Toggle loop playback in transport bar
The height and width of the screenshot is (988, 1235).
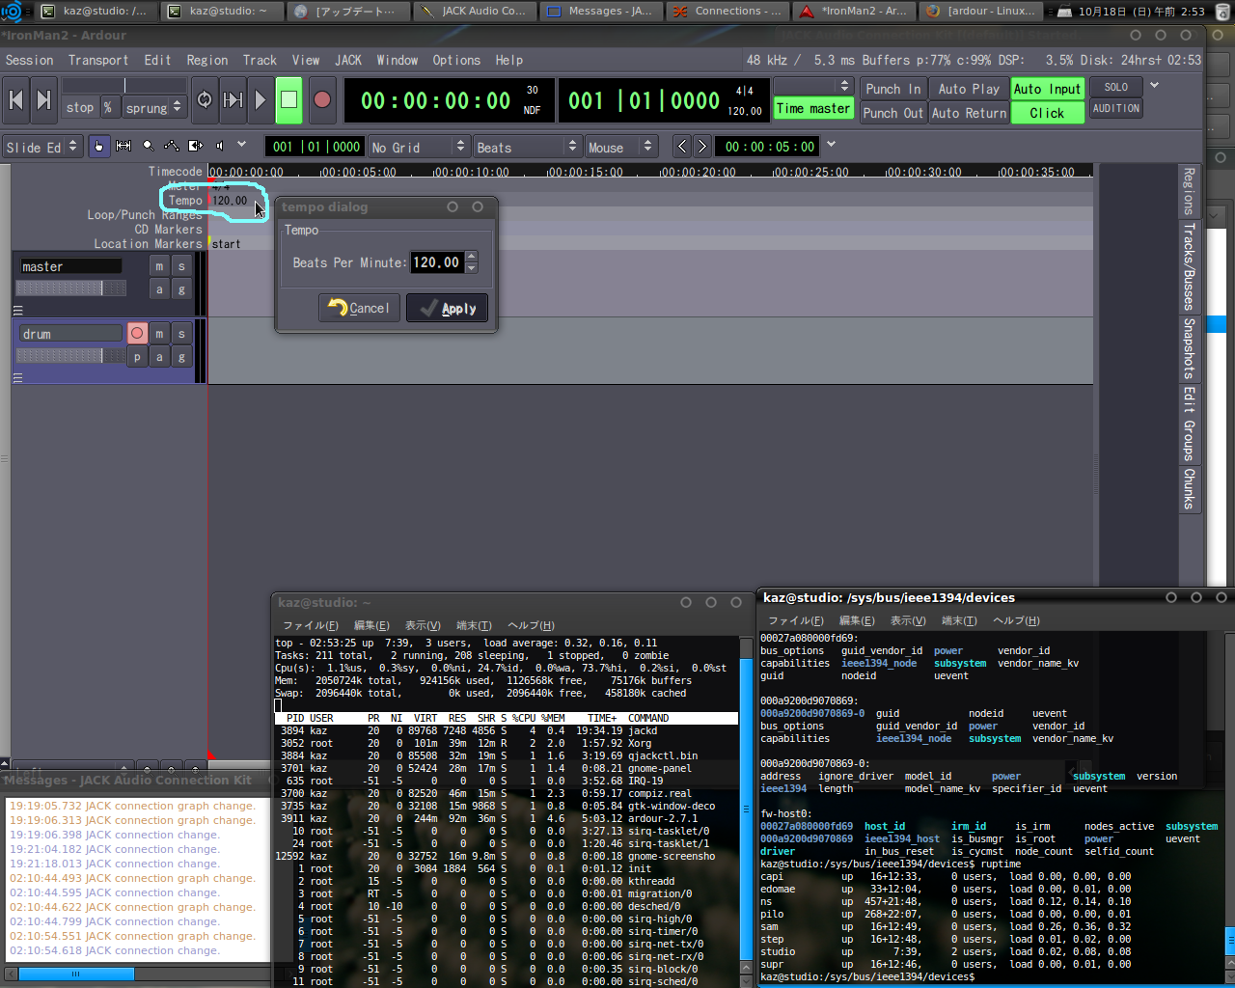(205, 99)
